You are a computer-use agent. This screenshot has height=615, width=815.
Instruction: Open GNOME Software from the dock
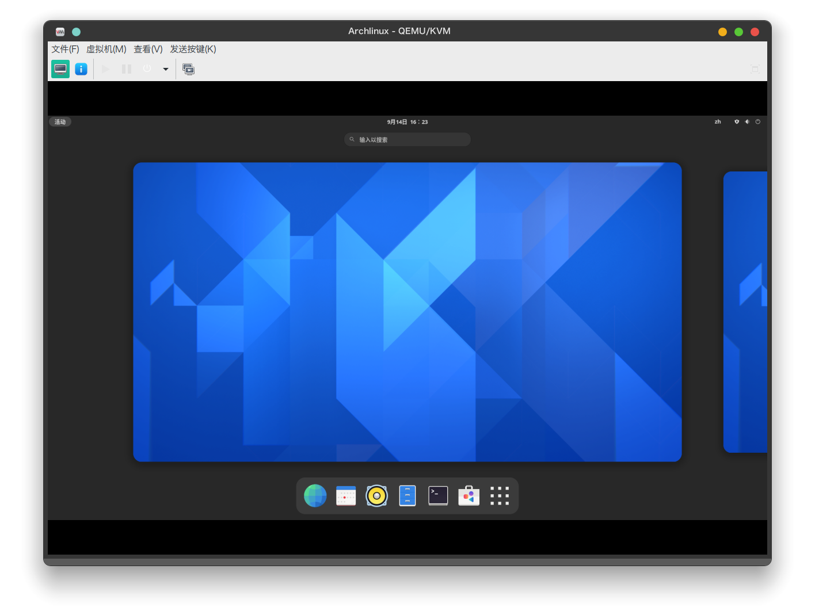click(469, 495)
